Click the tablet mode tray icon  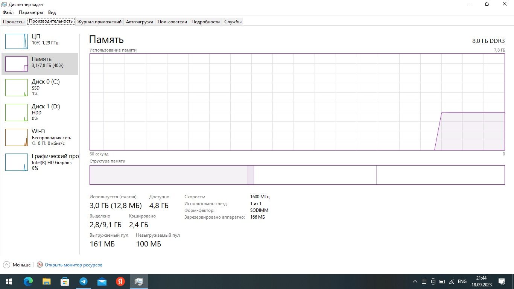[424, 281]
